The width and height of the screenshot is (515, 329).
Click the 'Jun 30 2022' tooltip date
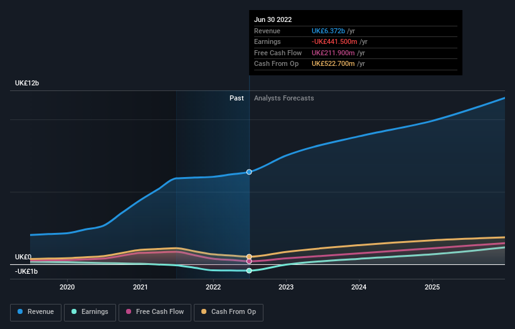coord(273,19)
